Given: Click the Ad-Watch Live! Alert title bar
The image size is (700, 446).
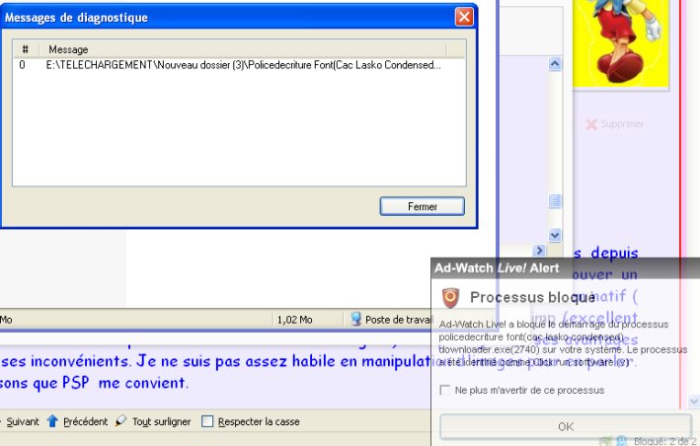Looking at the screenshot, I should coord(565,268).
